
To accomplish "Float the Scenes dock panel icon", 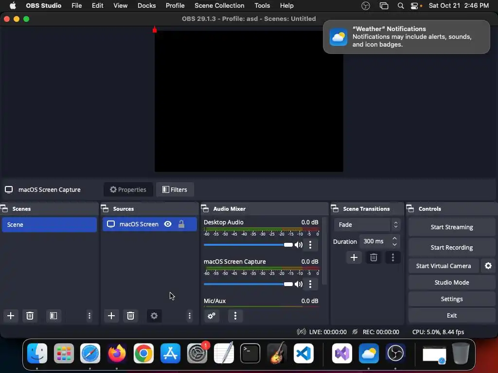I will pos(4,209).
